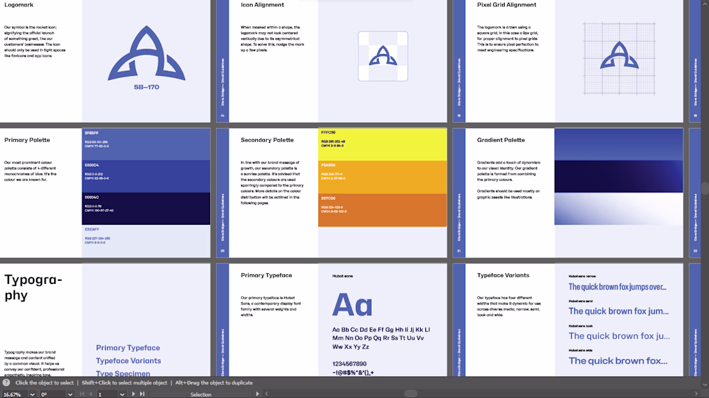Click the 'Primary Palette' heading

[27, 140]
